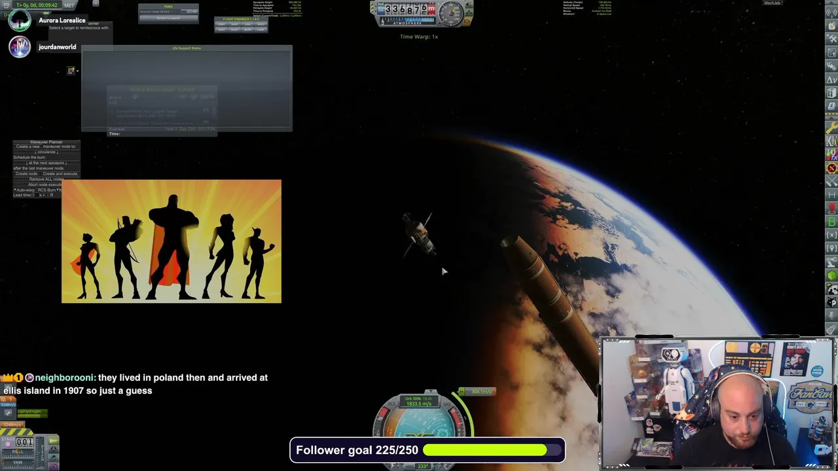Click the green hexagon toolbar icon
Viewport: 838px width, 471px height.
(832, 274)
